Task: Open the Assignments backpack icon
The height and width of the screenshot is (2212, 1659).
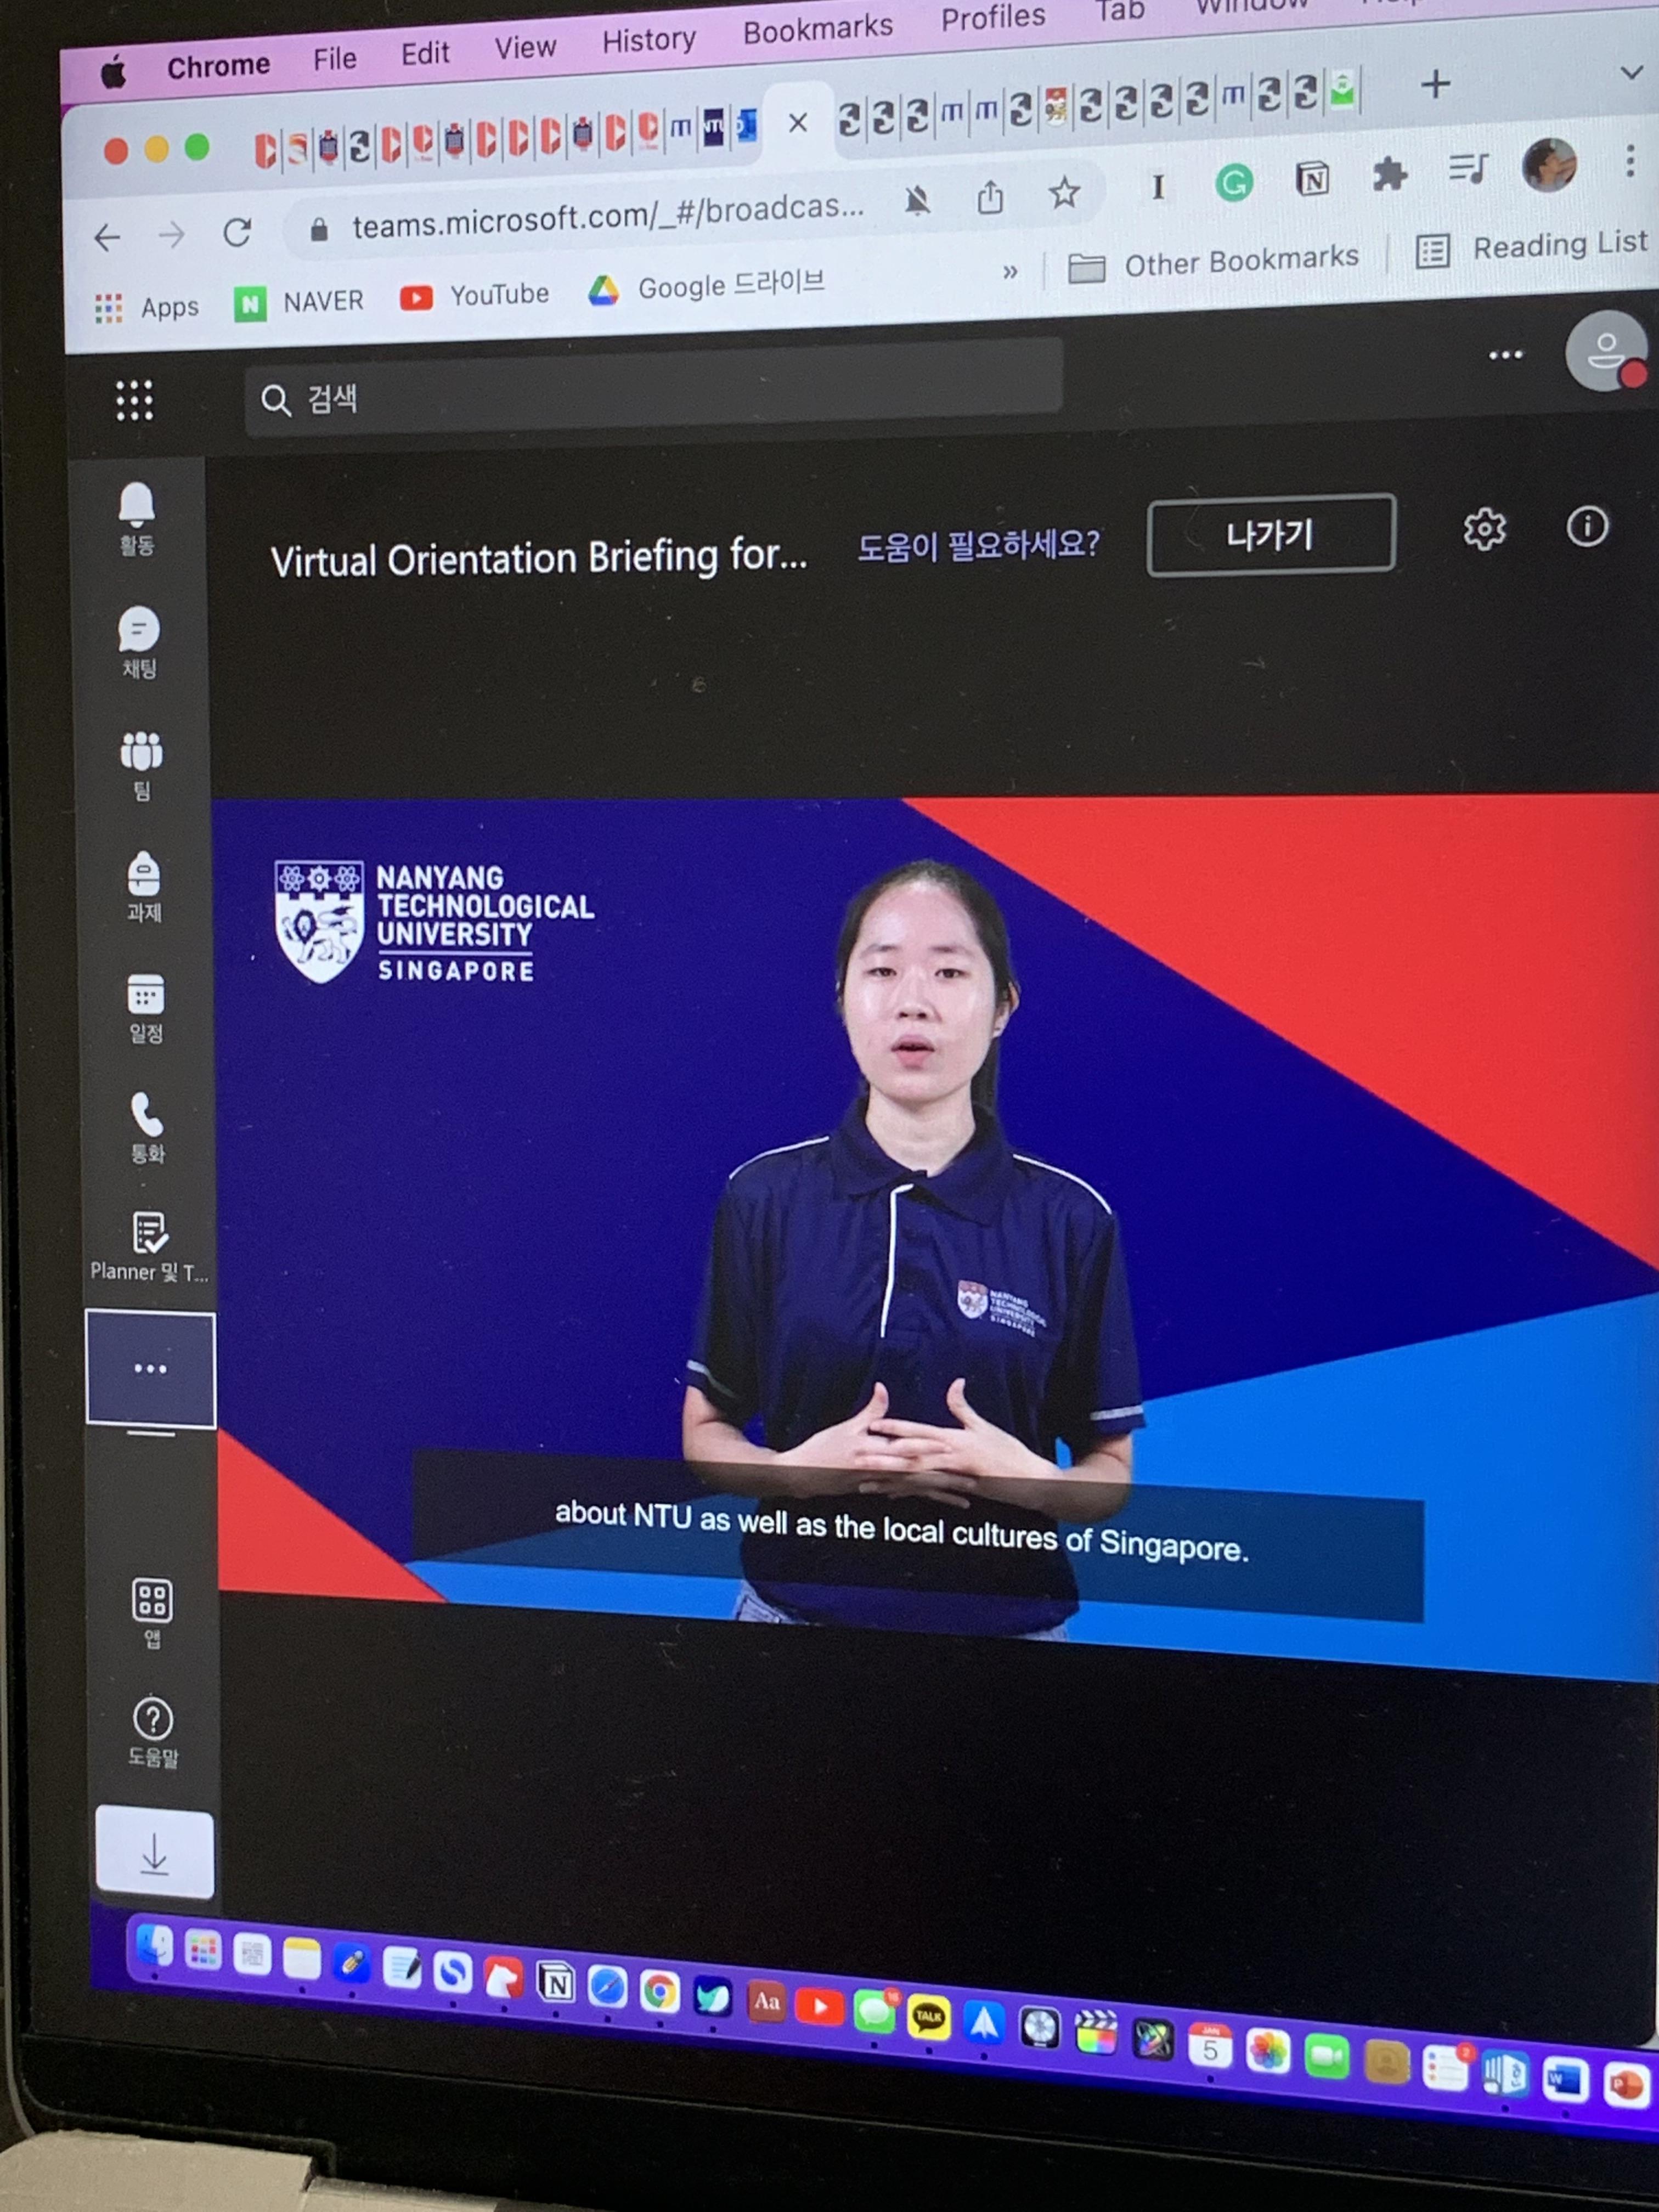Action: [143, 884]
